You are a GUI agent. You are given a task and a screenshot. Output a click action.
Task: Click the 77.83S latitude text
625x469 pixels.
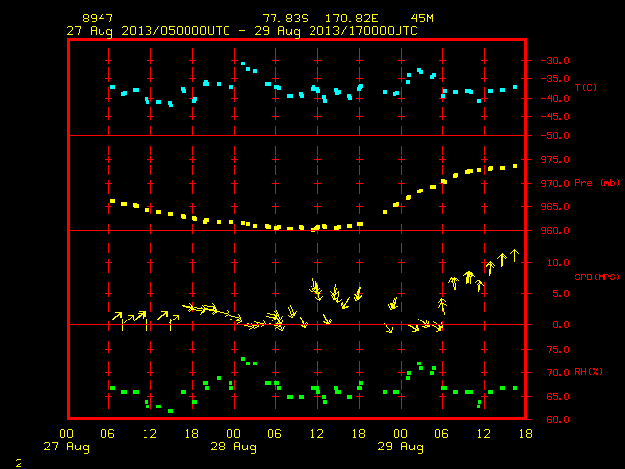click(285, 19)
